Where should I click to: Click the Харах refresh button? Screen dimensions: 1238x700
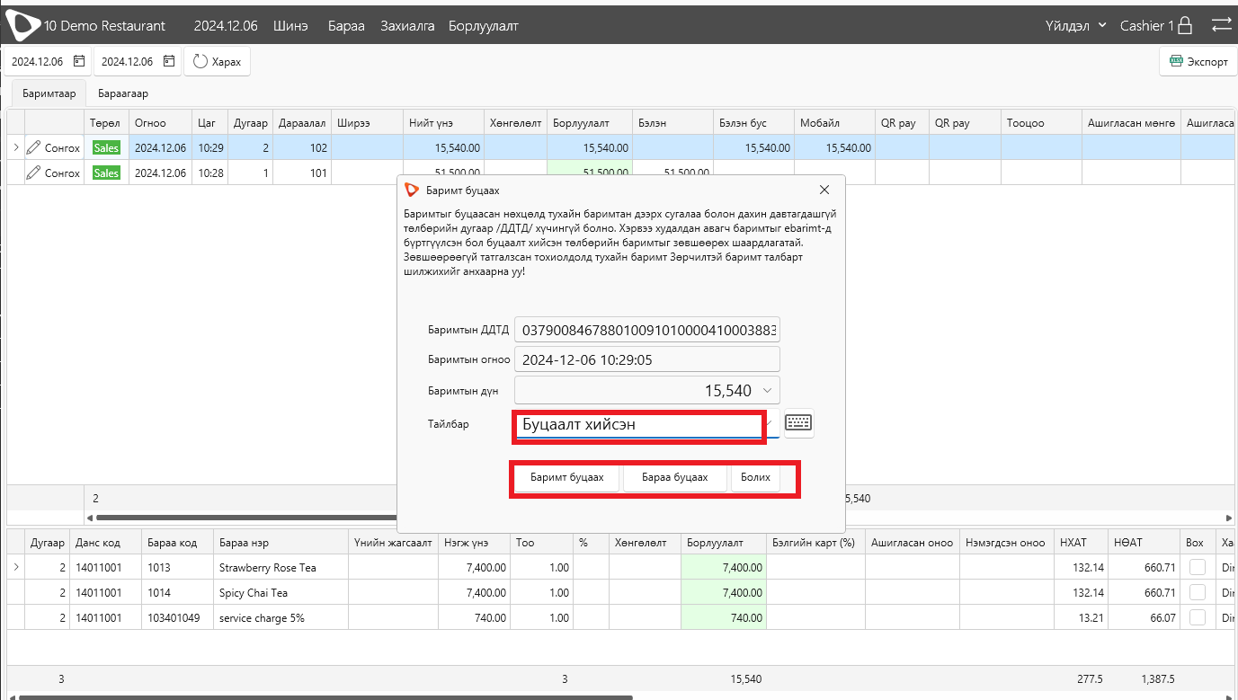coord(218,62)
